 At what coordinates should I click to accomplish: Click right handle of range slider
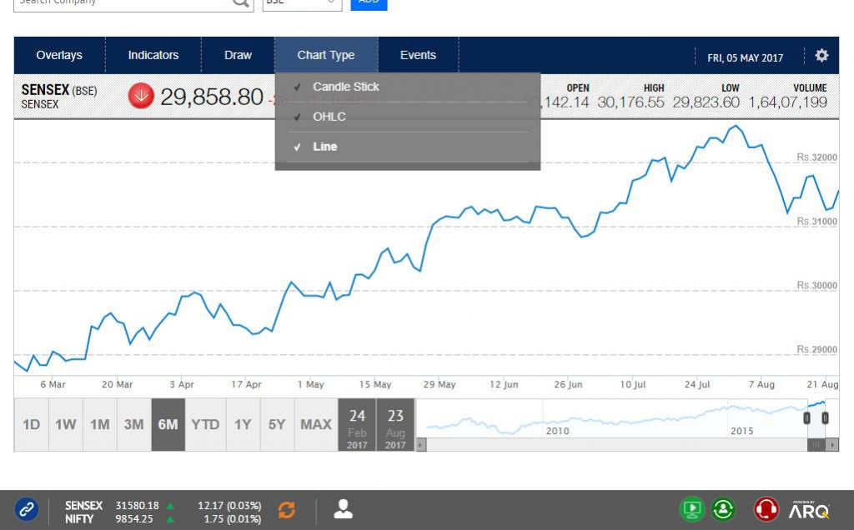point(825,418)
